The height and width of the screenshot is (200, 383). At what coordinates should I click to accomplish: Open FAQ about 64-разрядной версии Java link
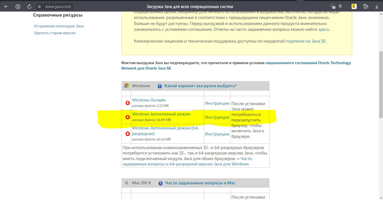187,161
